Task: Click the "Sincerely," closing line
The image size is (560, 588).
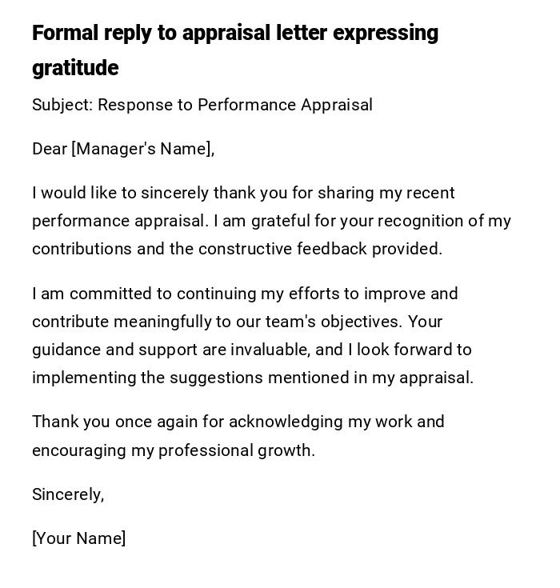Action: [x=68, y=494]
